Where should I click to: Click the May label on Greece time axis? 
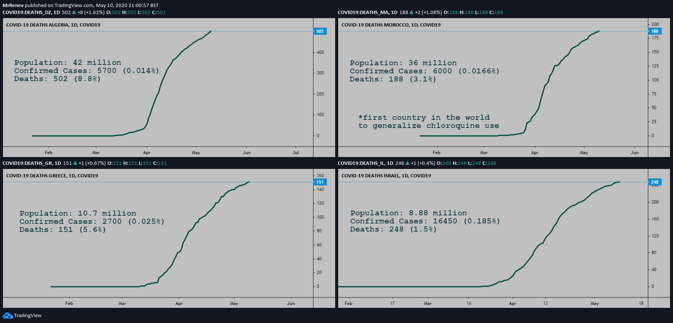coord(234,303)
